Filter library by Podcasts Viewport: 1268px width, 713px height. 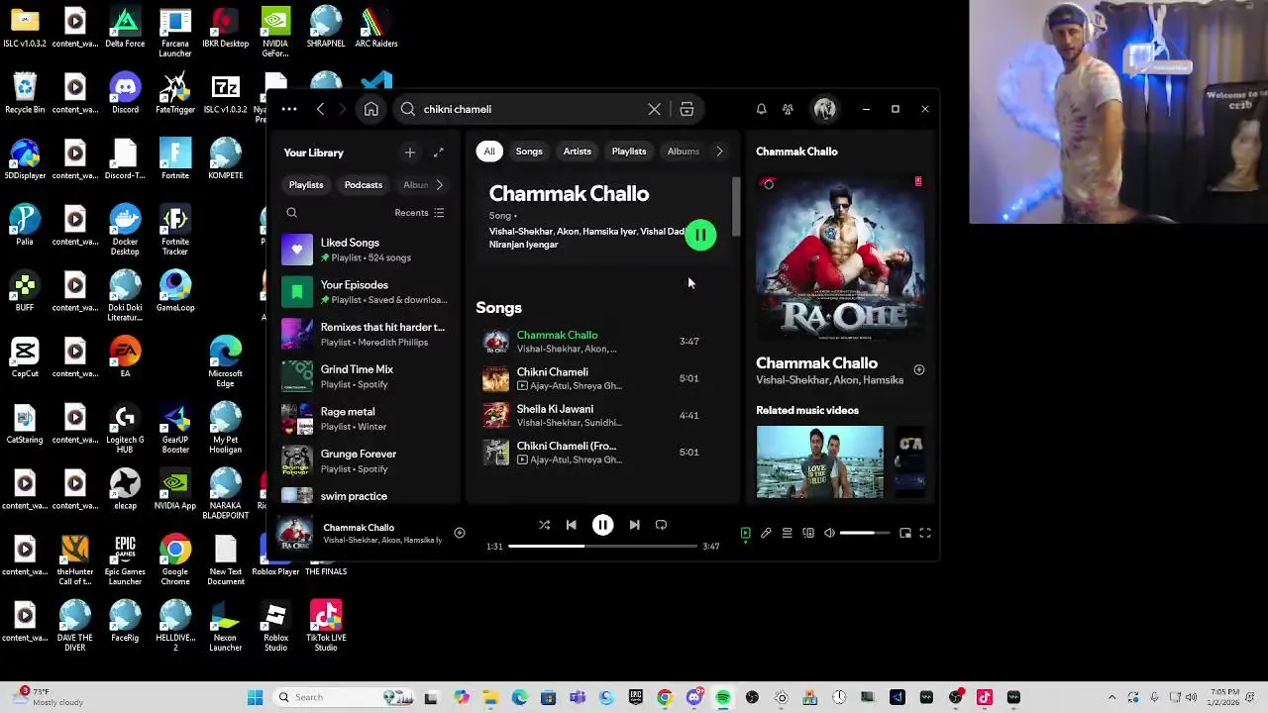pyautogui.click(x=363, y=185)
